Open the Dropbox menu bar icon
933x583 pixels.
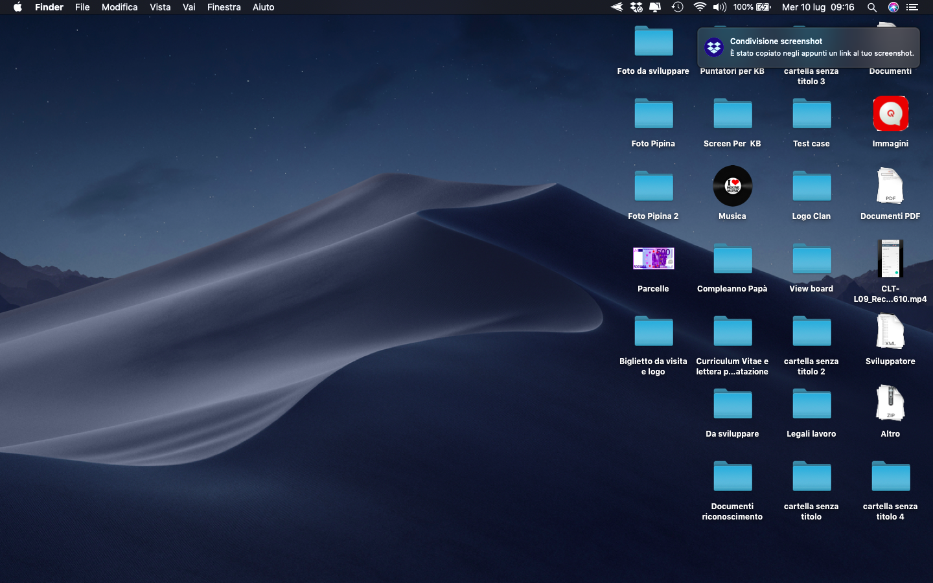click(636, 7)
